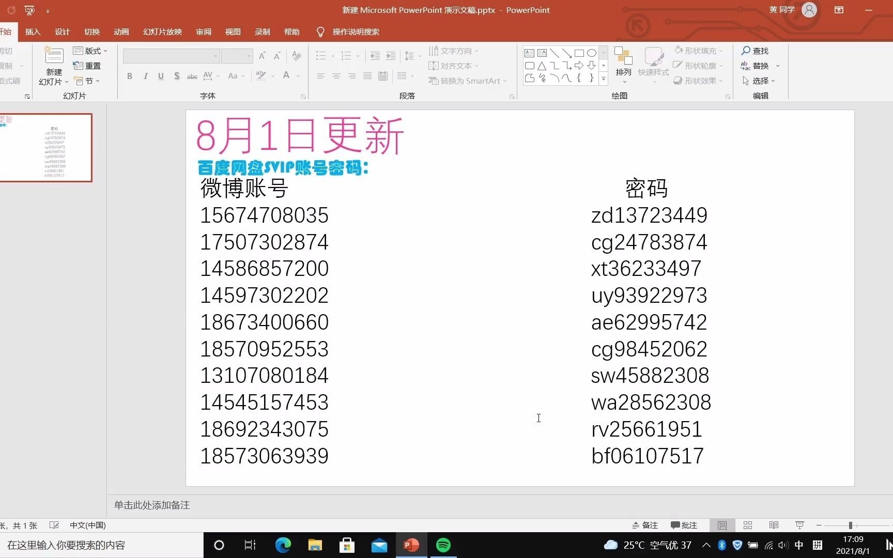
Task: Open 对齐文本 align text dropdown
Action: [453, 66]
